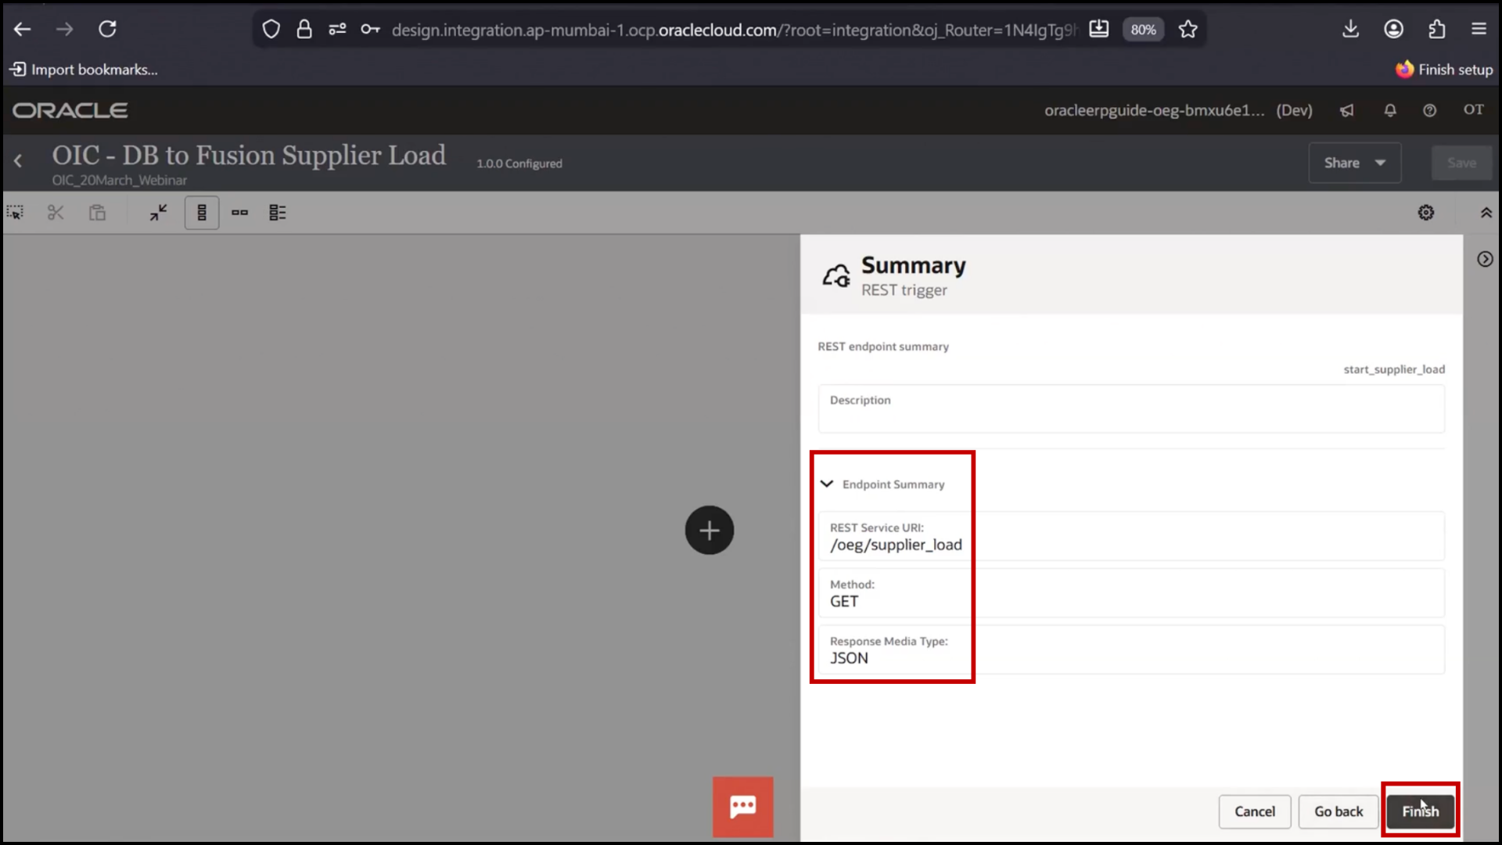This screenshot has height=845, width=1502.
Task: Go back using the arrow beside the integration title
Action: coord(18,161)
